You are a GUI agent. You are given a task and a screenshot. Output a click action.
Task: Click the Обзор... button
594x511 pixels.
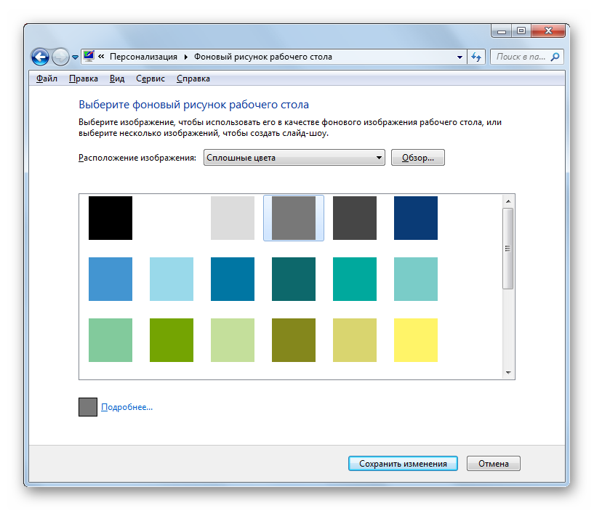click(418, 157)
